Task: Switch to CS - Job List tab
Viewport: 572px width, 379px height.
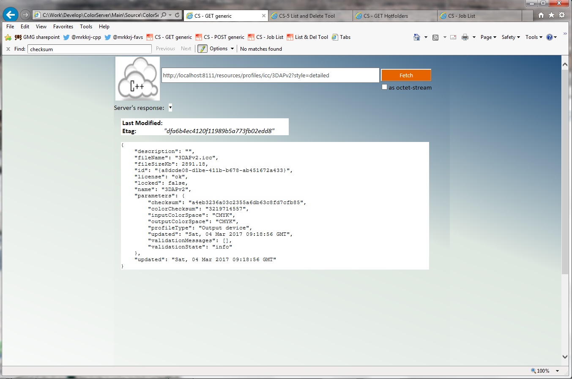Action: click(x=479, y=16)
